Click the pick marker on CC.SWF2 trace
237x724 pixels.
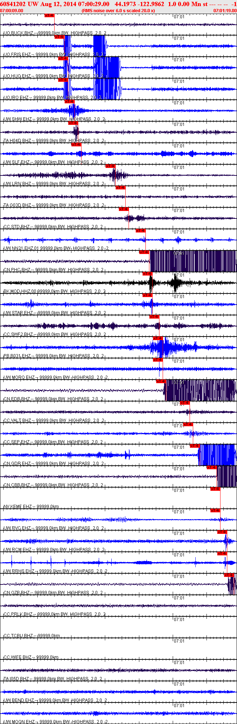(x=154, y=317)
